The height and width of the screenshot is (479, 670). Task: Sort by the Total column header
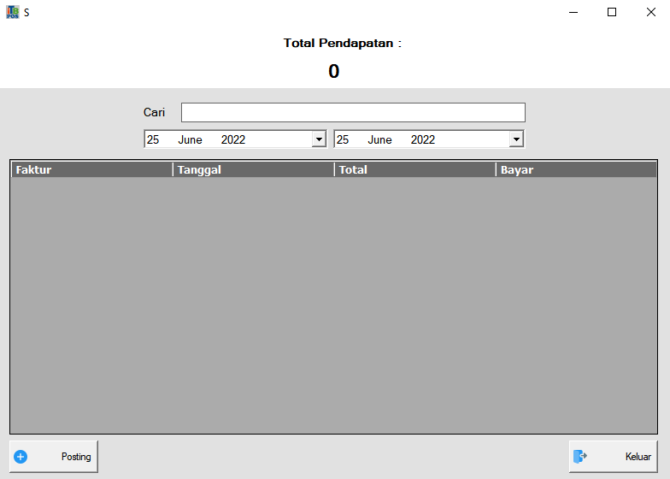pyautogui.click(x=414, y=169)
